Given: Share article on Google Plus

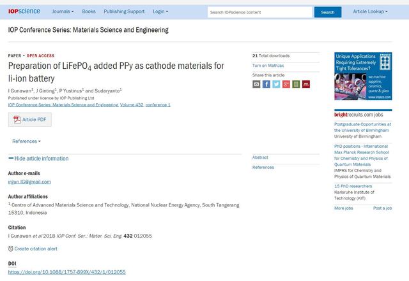Looking at the screenshot, I should pos(286,84).
